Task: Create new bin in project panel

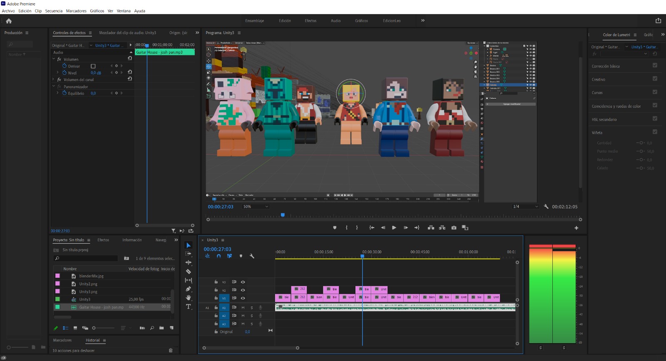Action: 162,328
